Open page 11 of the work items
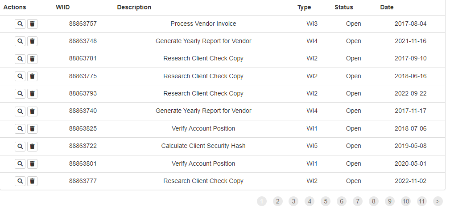The image size is (450, 207). 421,201
